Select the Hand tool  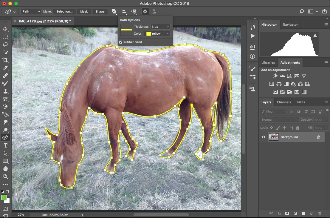(x=5, y=169)
